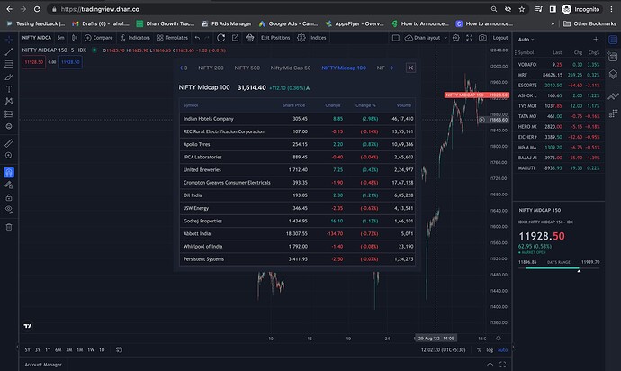
Task: Add symbol to watchlist with plus icon
Action: [x=596, y=40]
